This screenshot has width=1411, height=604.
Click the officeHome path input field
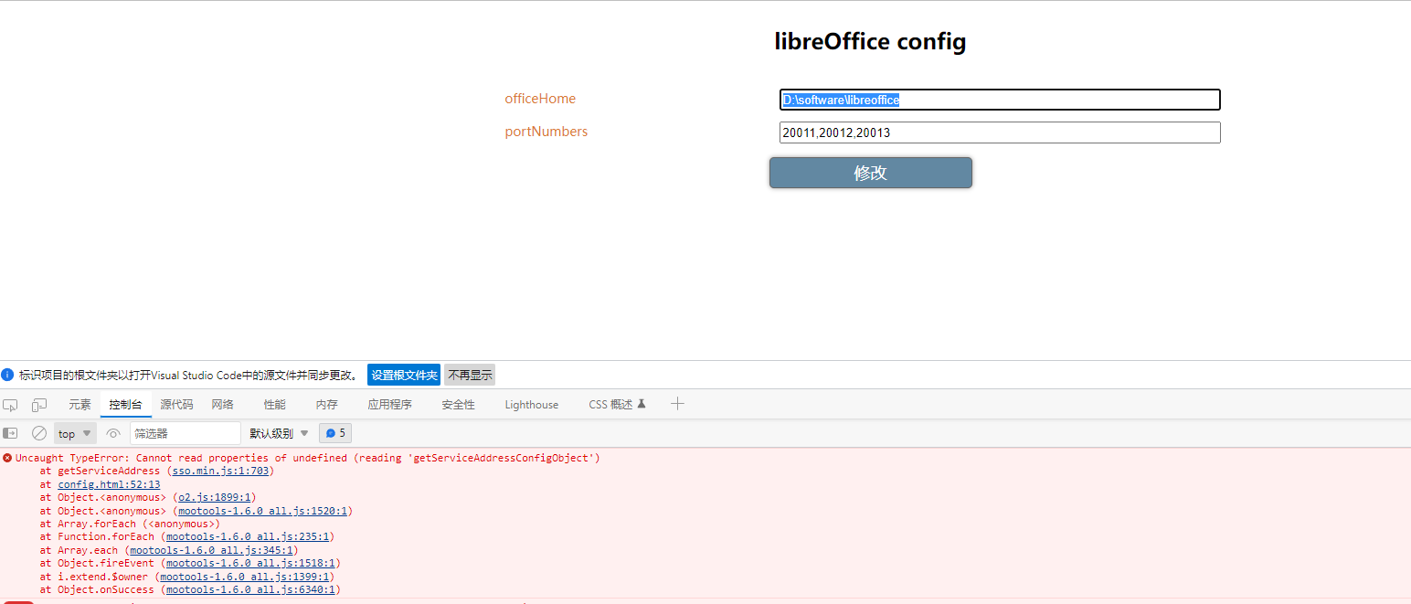(x=1000, y=100)
